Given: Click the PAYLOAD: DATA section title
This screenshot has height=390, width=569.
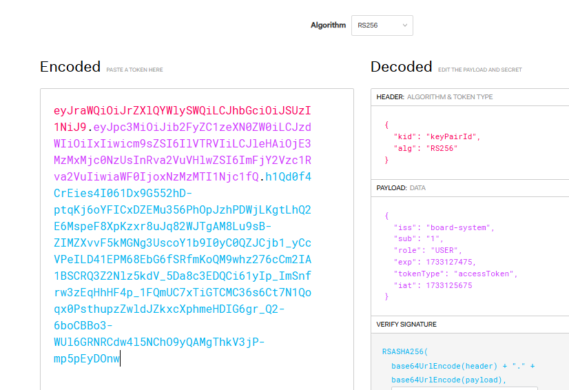Looking at the screenshot, I should (x=401, y=187).
